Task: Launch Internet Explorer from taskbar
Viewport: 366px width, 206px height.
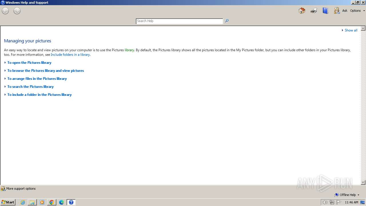Action: [23, 202]
